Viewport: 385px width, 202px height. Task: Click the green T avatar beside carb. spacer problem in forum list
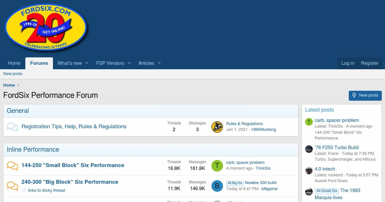click(217, 166)
